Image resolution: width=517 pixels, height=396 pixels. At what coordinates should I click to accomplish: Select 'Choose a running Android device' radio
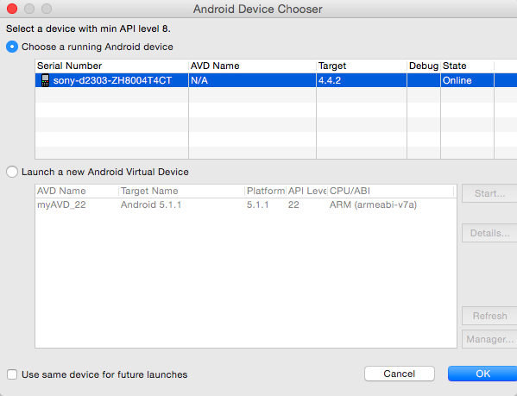tap(12, 47)
